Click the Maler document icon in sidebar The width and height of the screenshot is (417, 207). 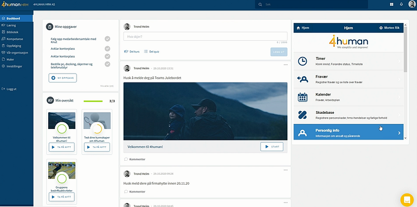point(3,60)
